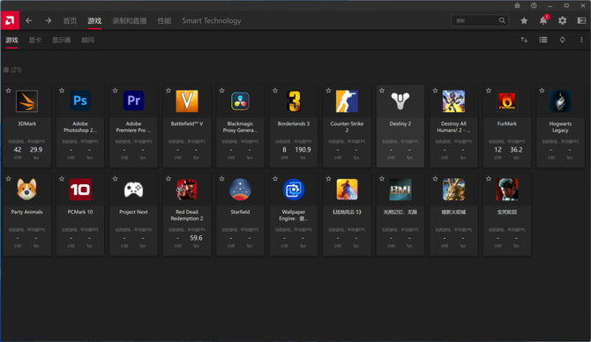
Task: Go forward with the right arrow
Action: (x=49, y=21)
